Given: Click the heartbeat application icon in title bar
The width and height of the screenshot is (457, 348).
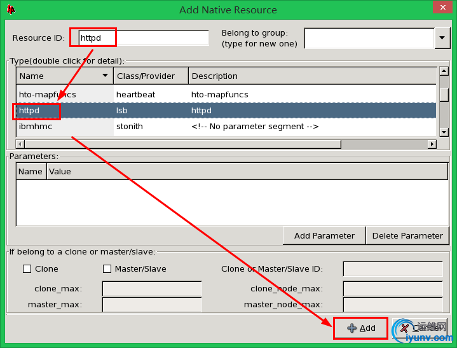Looking at the screenshot, I should [x=11, y=10].
